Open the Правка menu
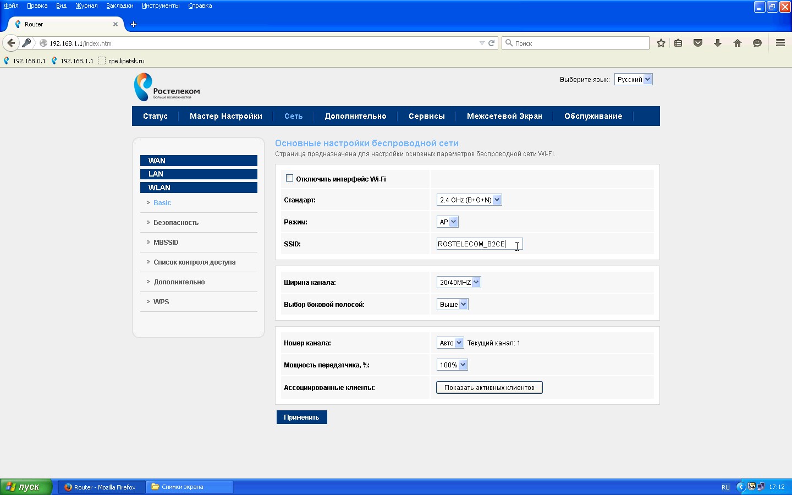 point(37,5)
